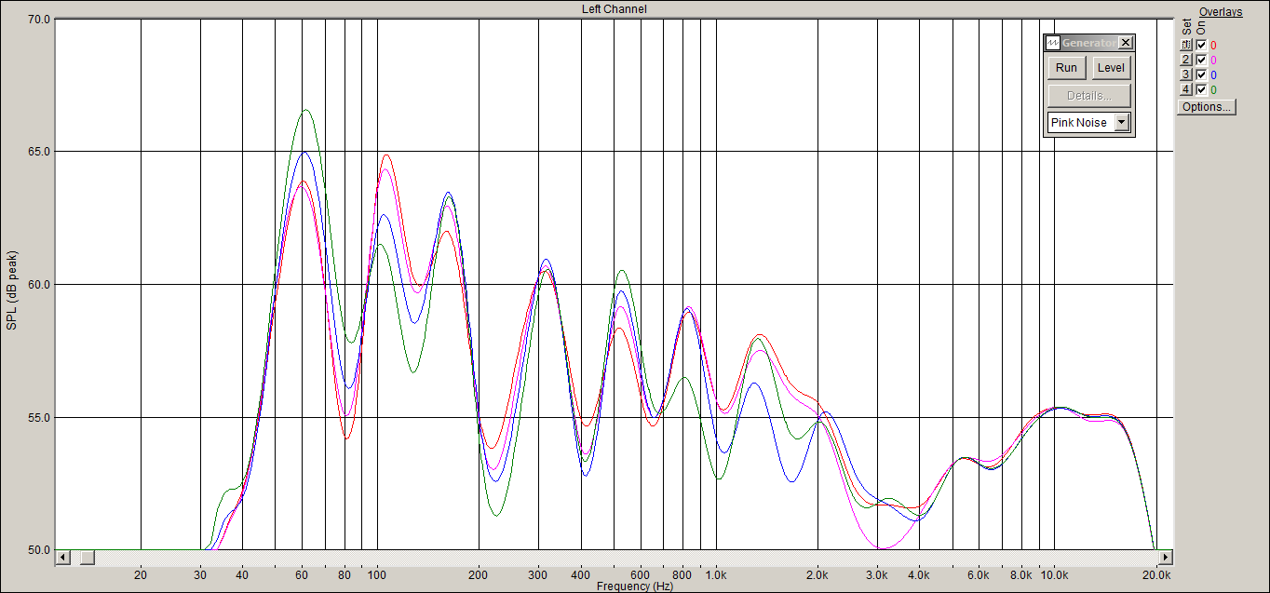Set overlay 1 with its Set button

pos(1186,45)
